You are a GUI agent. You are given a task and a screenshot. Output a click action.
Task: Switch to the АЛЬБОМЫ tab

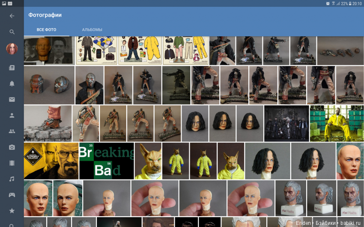(x=92, y=30)
